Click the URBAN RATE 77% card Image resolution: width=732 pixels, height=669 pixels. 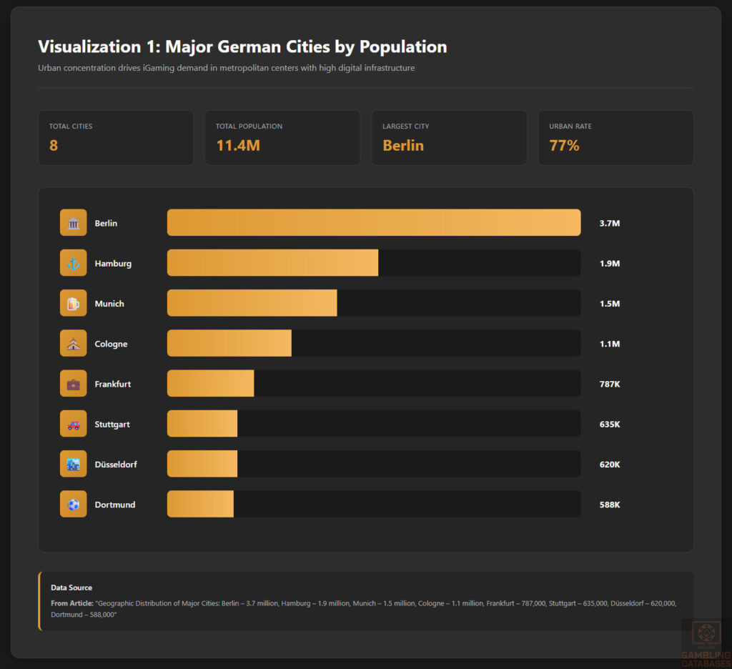pyautogui.click(x=615, y=137)
